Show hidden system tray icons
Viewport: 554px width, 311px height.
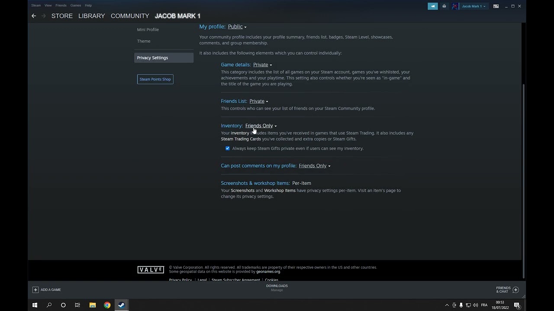[x=447, y=305]
